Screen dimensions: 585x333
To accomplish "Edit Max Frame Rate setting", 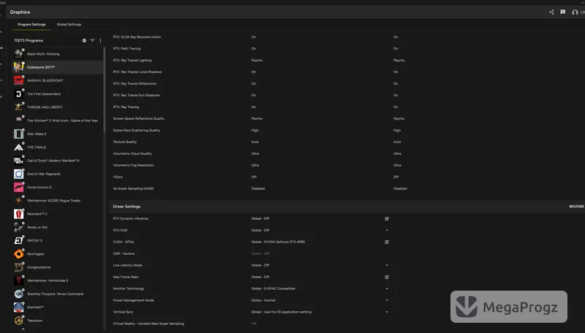I will click(387, 277).
